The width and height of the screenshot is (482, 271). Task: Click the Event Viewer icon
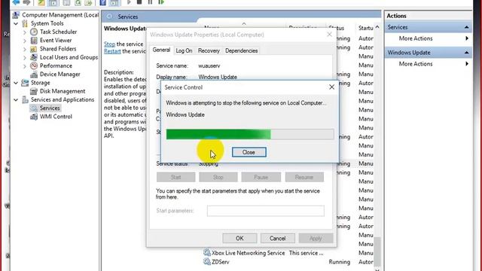click(x=34, y=40)
